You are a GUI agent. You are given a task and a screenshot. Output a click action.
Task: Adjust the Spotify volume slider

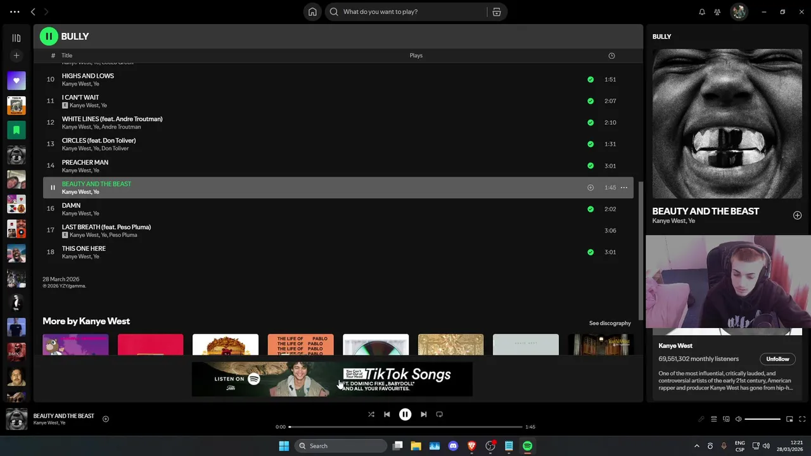(x=763, y=419)
